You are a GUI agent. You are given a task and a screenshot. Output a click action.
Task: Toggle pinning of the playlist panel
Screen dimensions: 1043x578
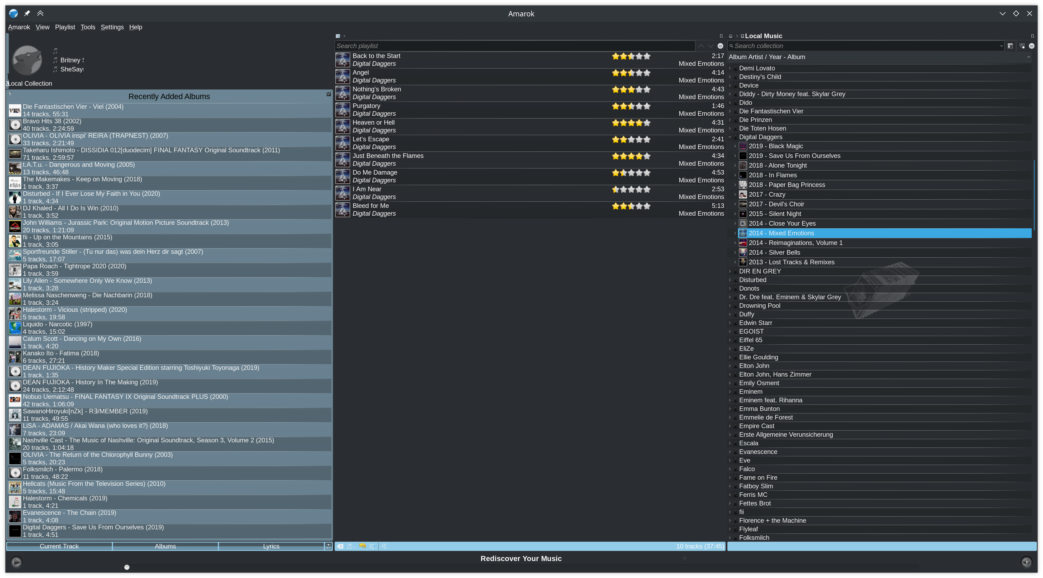[721, 36]
